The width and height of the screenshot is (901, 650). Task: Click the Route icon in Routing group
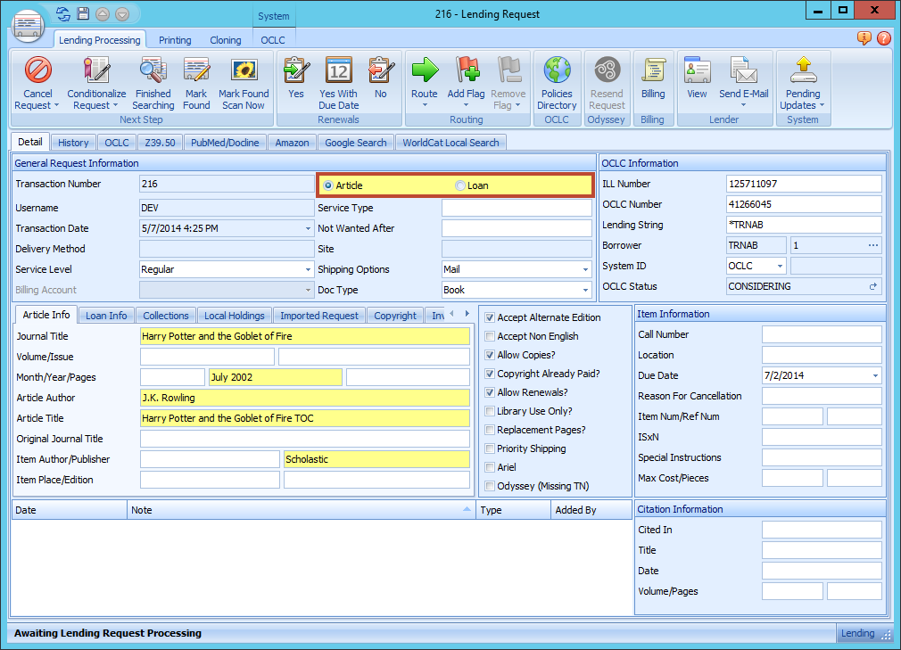[x=425, y=76]
